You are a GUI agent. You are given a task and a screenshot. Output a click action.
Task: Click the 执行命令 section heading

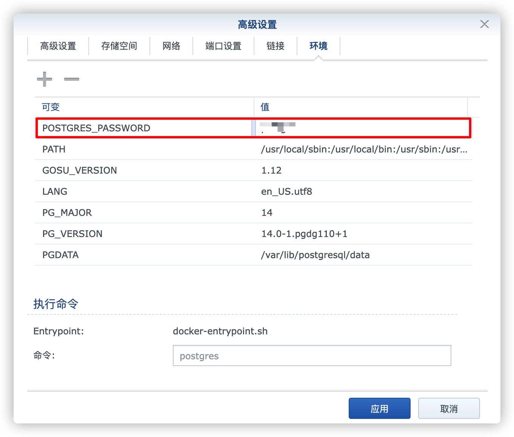(56, 304)
